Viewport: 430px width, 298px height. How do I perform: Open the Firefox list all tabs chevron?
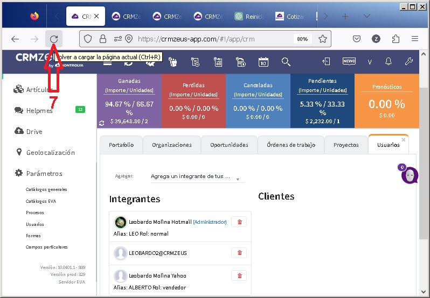click(x=325, y=16)
